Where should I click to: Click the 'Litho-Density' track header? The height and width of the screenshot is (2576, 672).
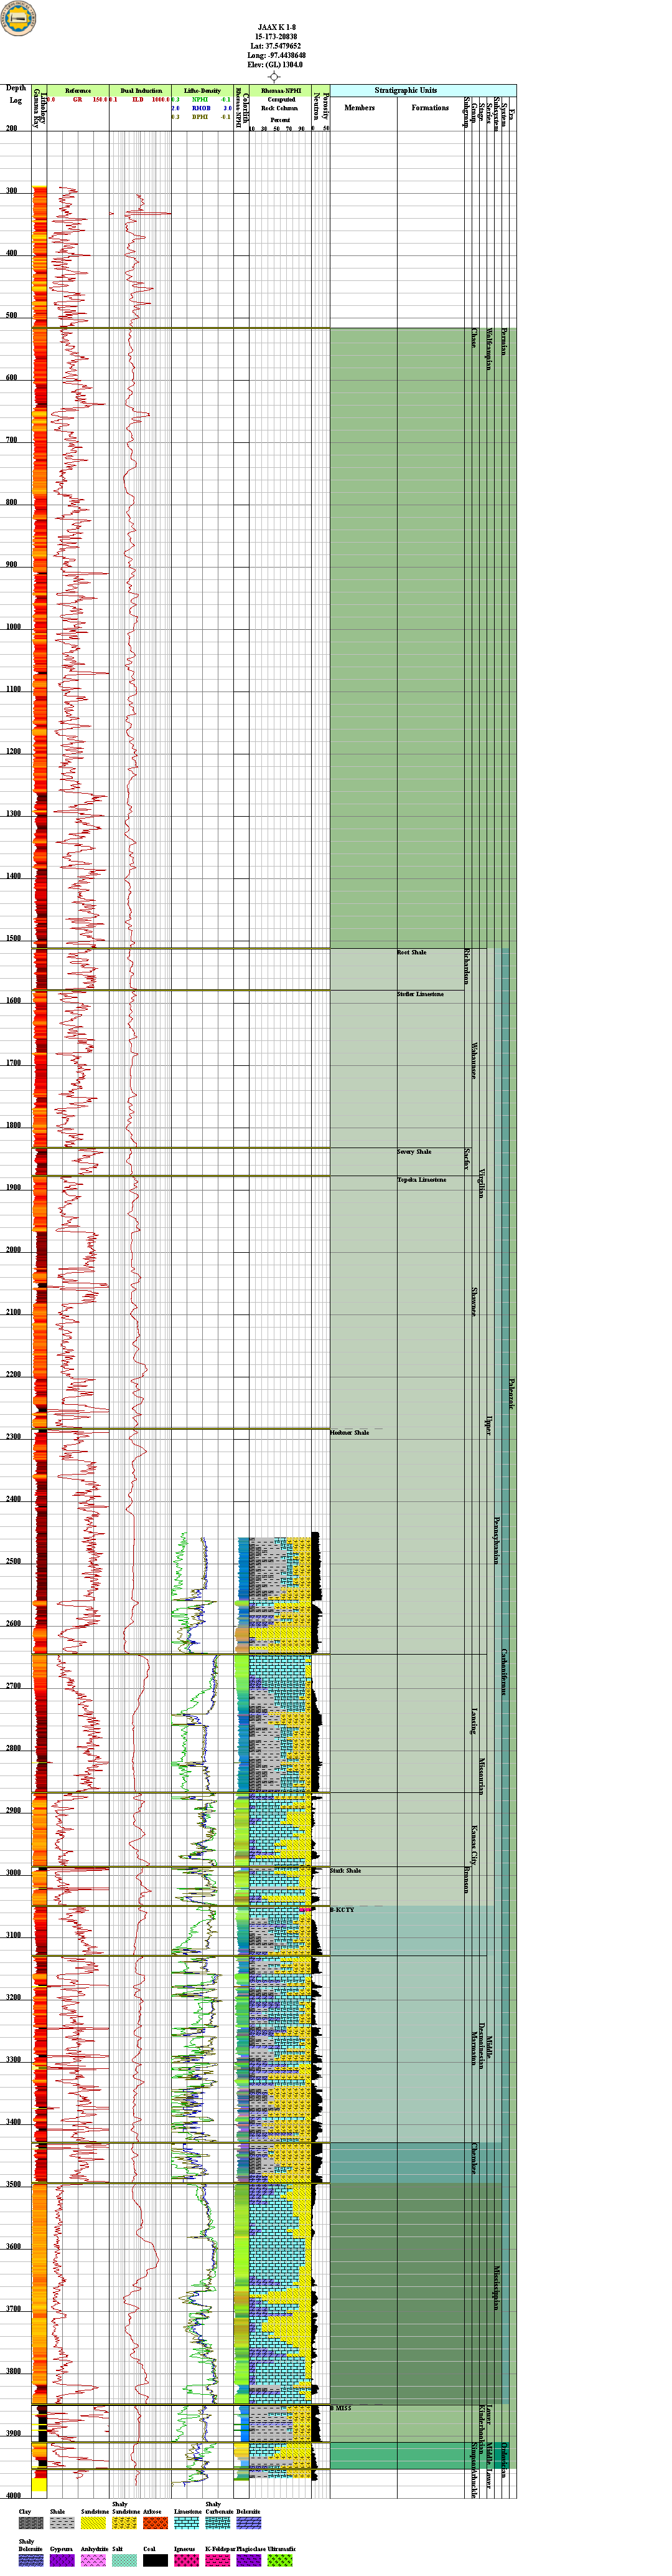click(x=203, y=90)
